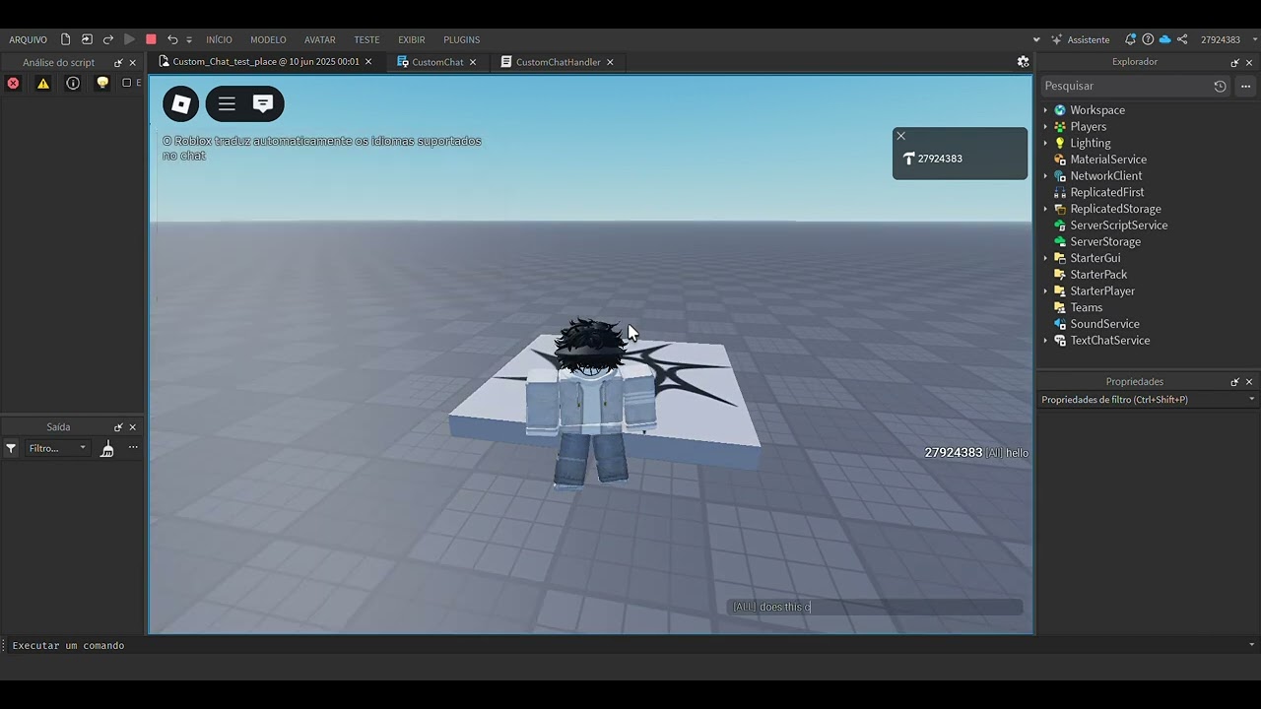The height and width of the screenshot is (709, 1261).
Task: Click the Undo arrow in the toolbar
Action: [x=172, y=39]
